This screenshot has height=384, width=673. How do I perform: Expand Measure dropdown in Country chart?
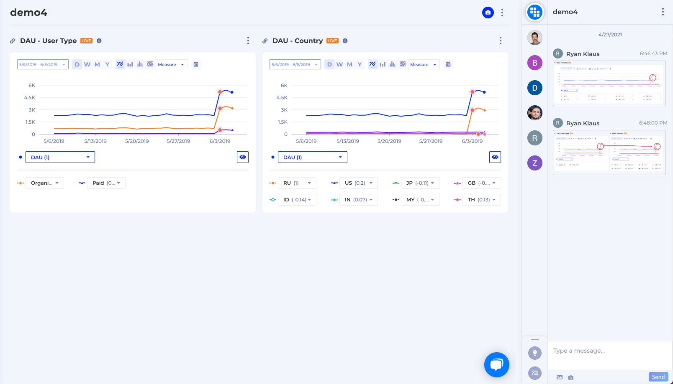point(424,64)
